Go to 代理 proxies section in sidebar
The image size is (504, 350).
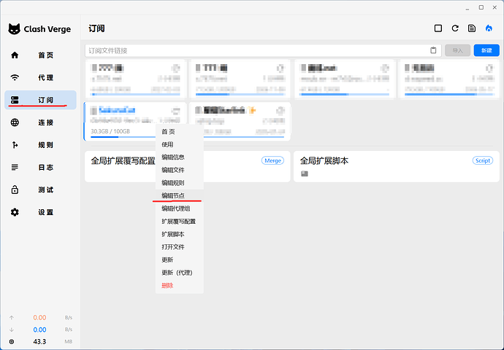coord(40,77)
